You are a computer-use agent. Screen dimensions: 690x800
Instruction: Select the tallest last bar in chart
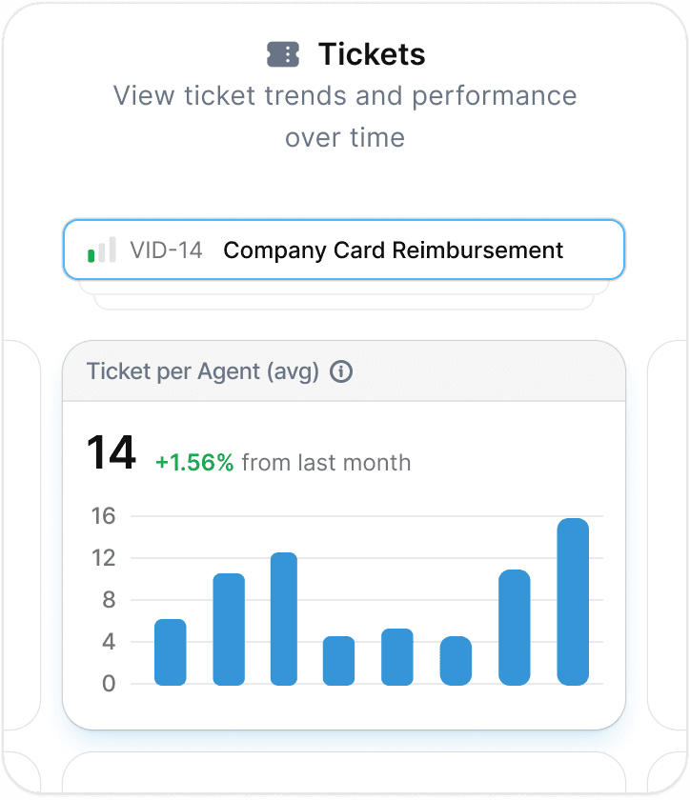[x=573, y=602]
